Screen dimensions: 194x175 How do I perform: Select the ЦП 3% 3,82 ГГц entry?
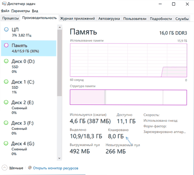pos(28,32)
